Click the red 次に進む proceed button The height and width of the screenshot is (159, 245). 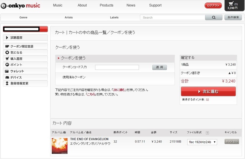[208, 92]
